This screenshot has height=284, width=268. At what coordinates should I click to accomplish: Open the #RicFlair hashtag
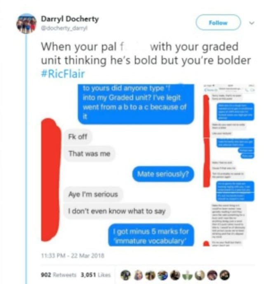tap(63, 74)
